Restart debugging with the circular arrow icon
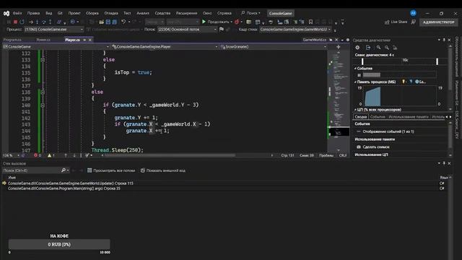The image size is (462, 260). [22, 22]
